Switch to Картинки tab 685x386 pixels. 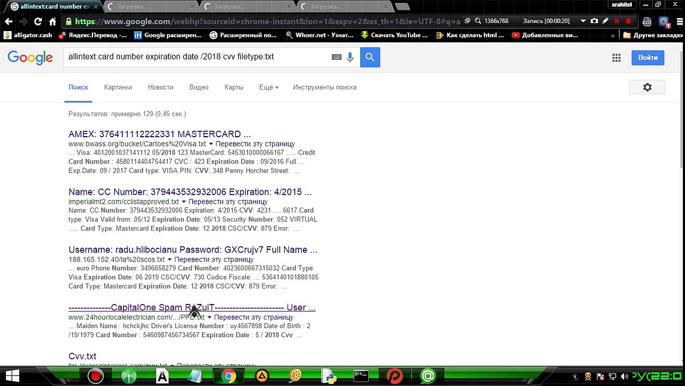click(118, 87)
